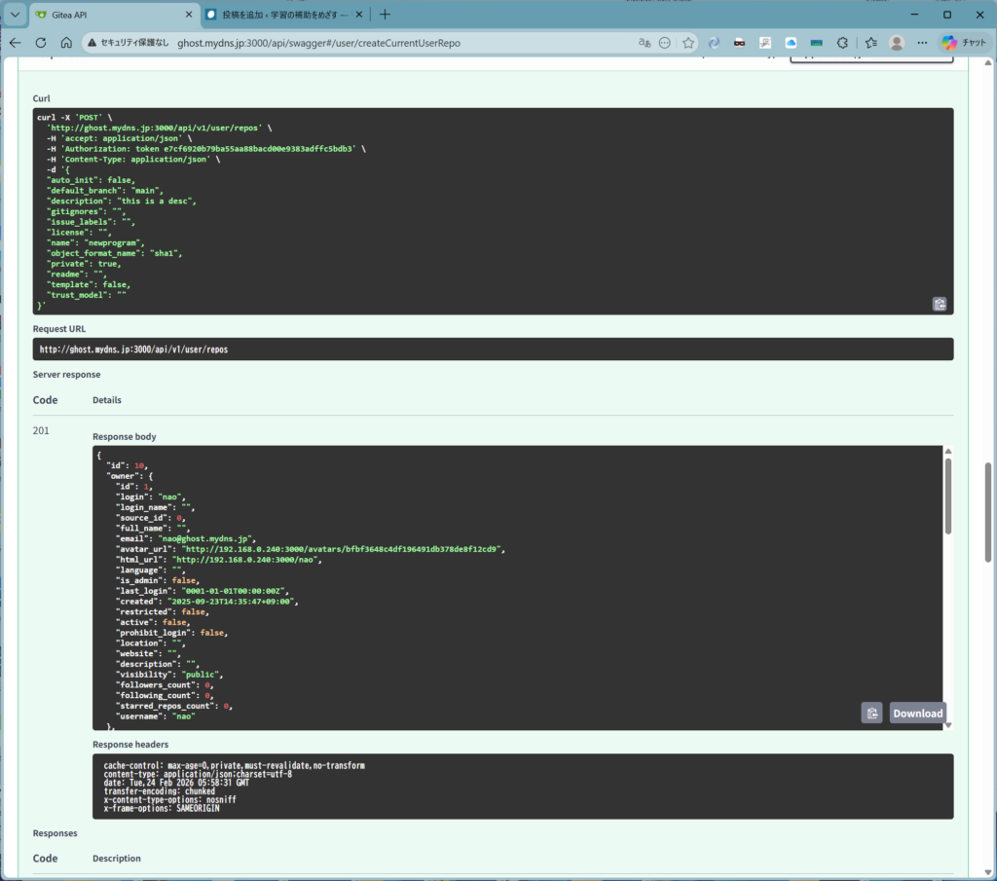Copy the curl command to clipboard

pos(939,304)
